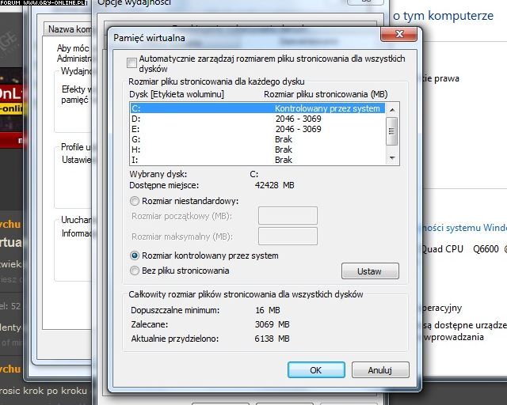Select Bez pliku stronicowania radio button

135,271
